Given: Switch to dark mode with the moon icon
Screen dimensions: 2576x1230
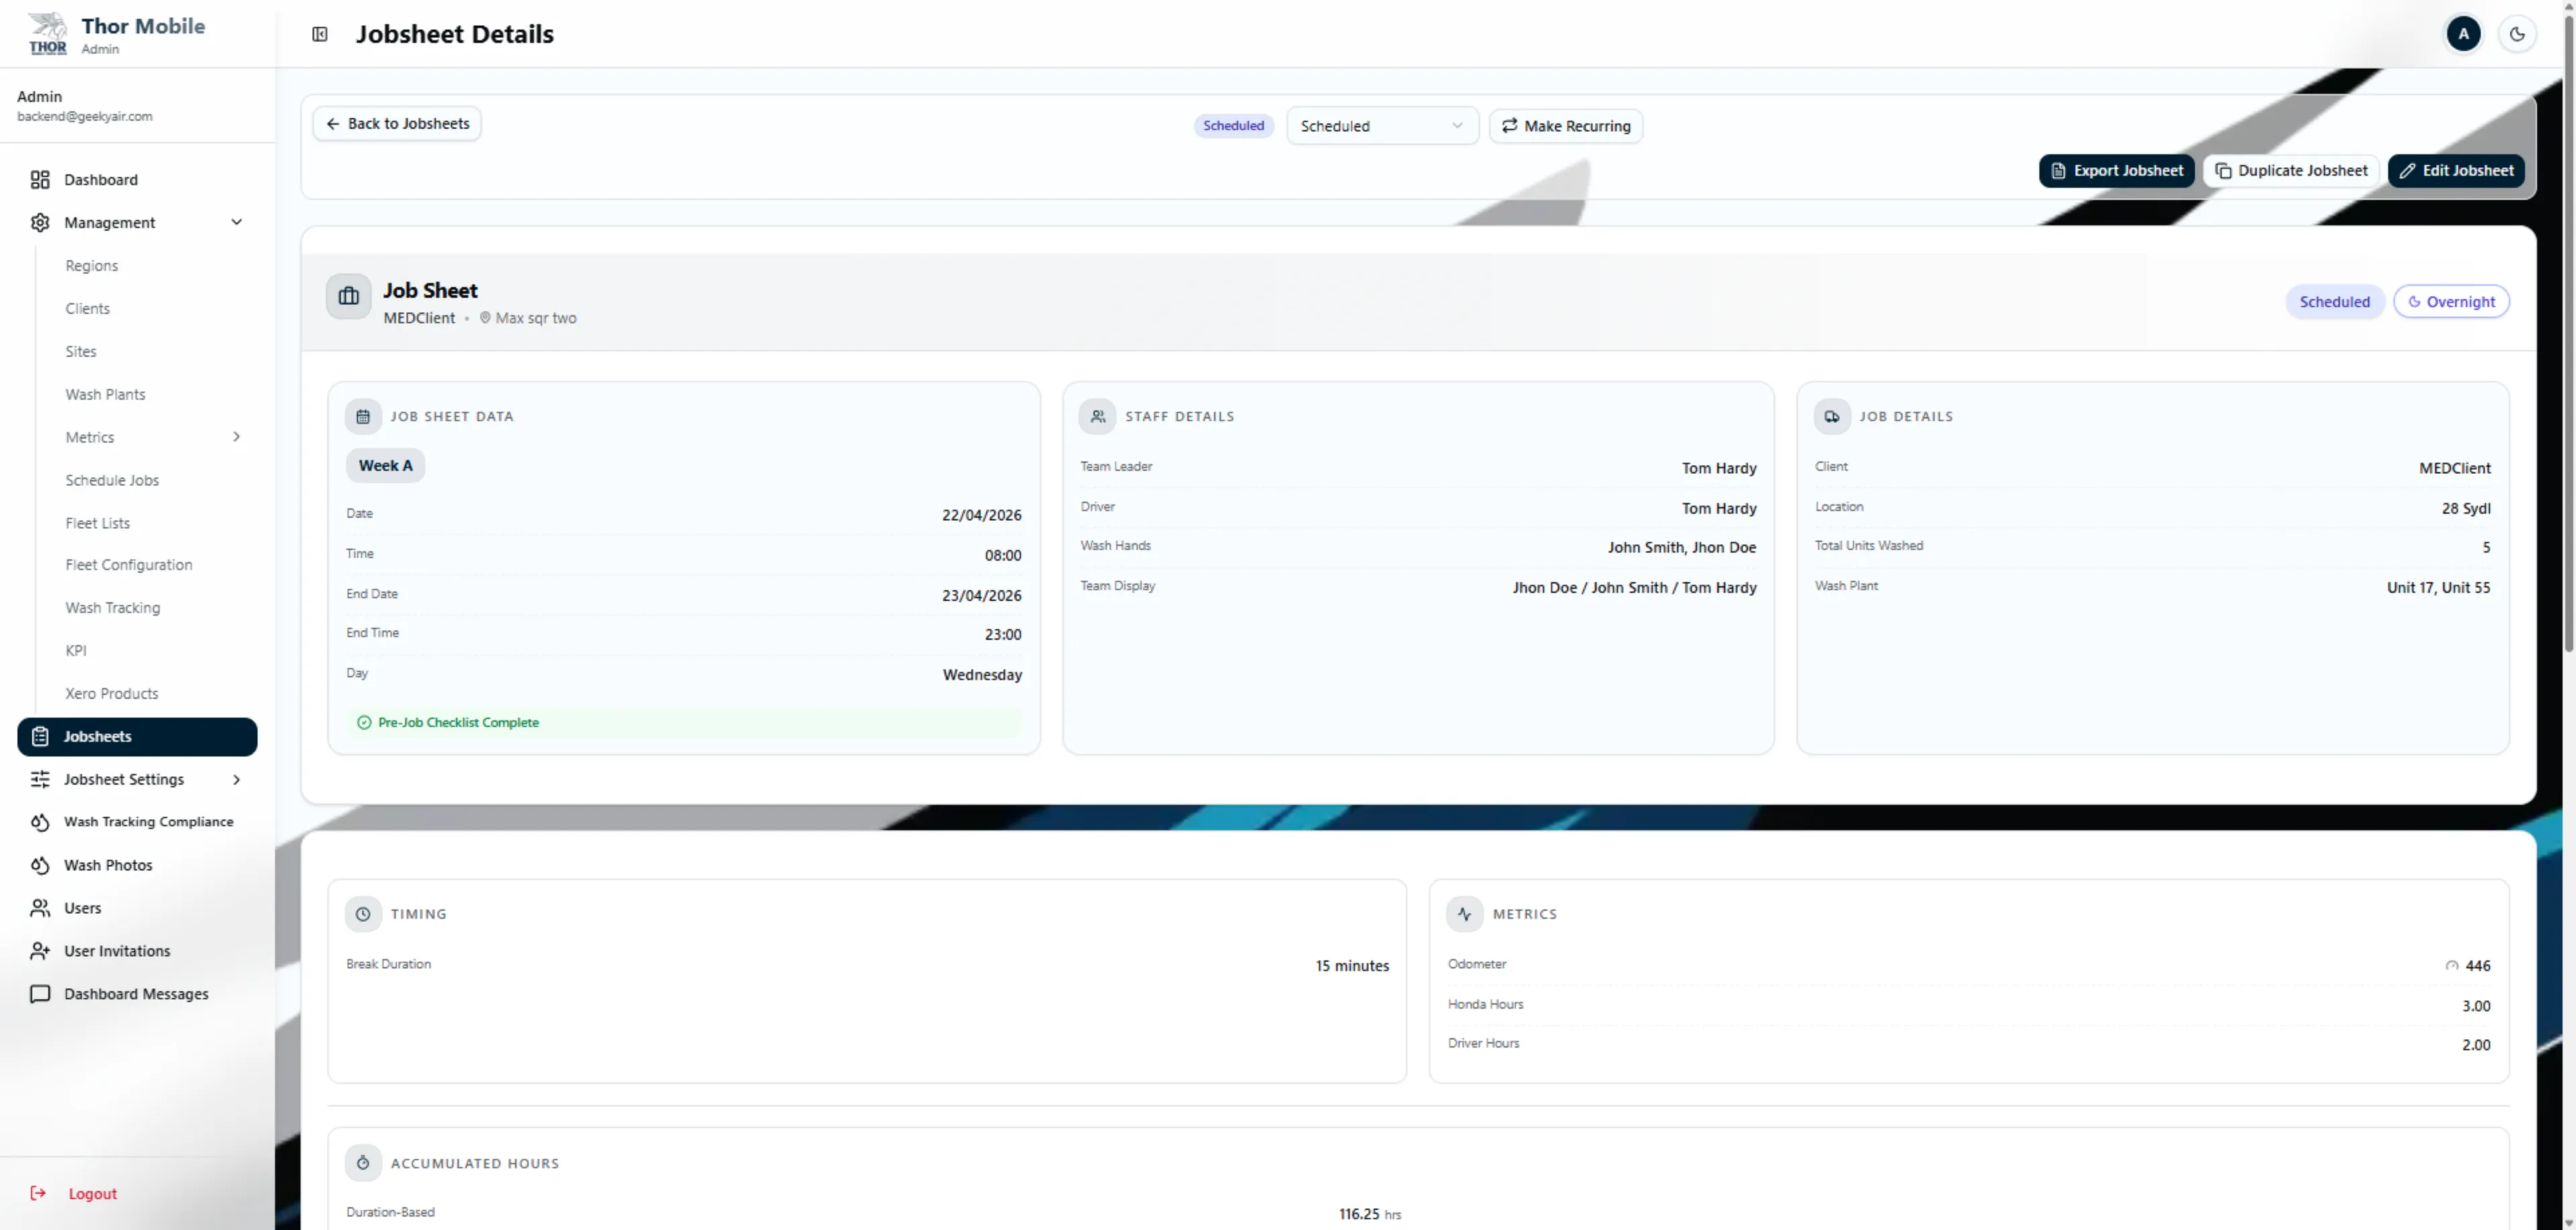Looking at the screenshot, I should tap(2517, 34).
